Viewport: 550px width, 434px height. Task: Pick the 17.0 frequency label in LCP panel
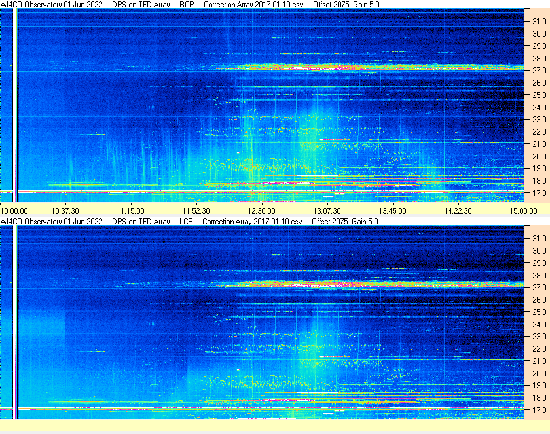(x=540, y=410)
